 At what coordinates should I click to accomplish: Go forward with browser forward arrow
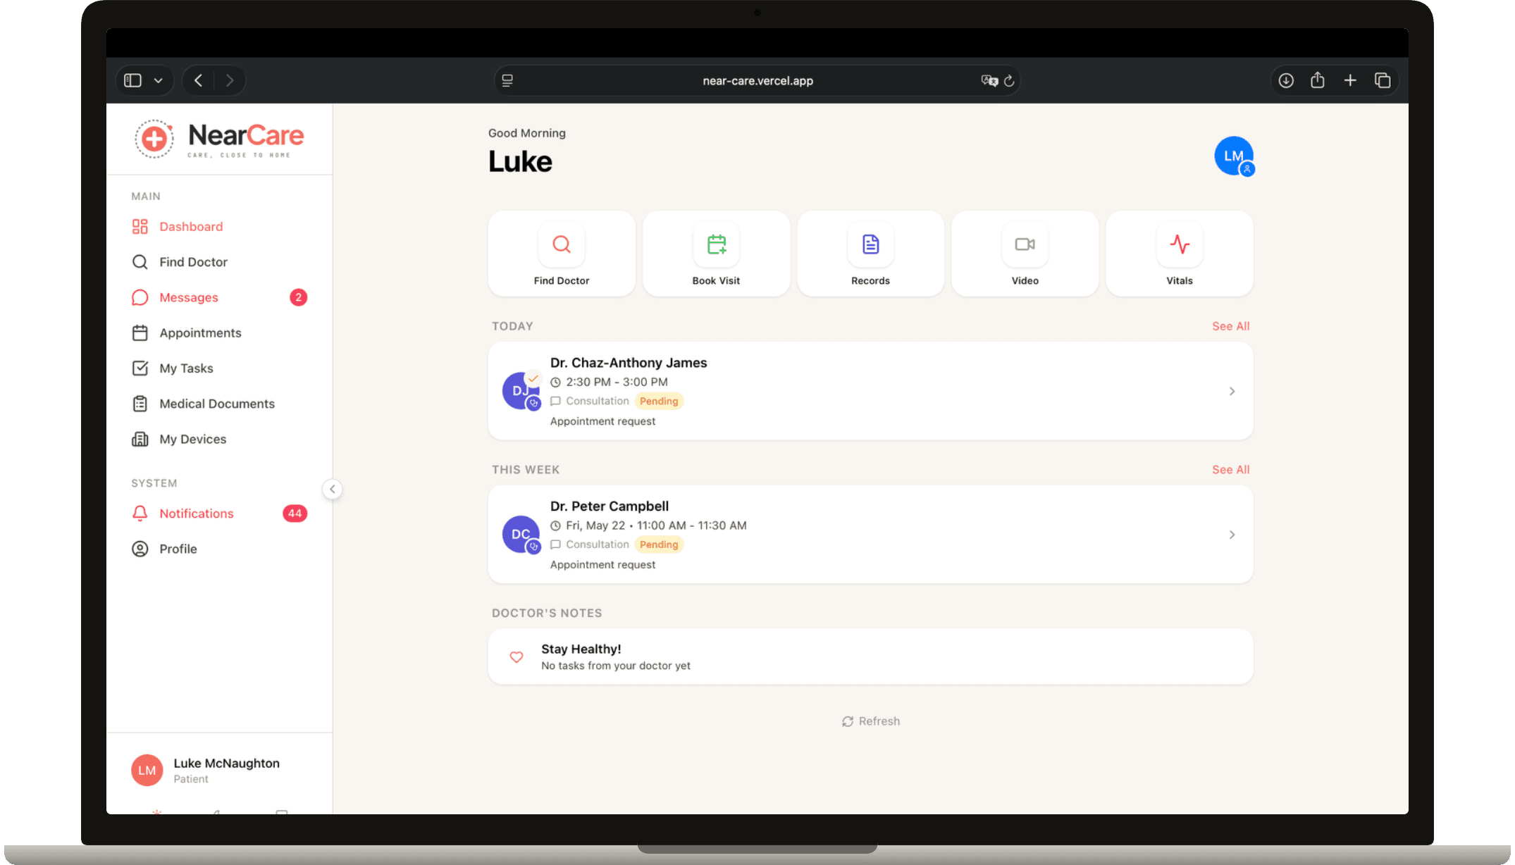[230, 80]
